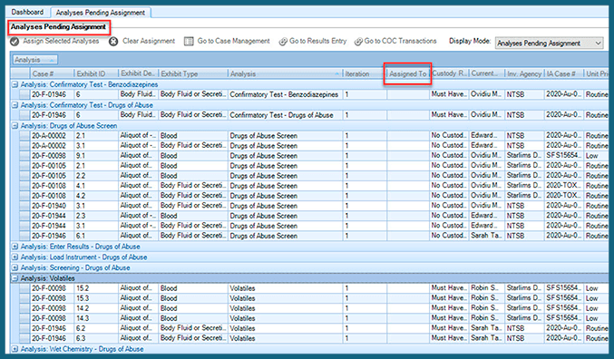The image size is (614, 359).
Task: Collapse the Confirmatory Test - Drugs of Abuse group
Action: [15, 105]
